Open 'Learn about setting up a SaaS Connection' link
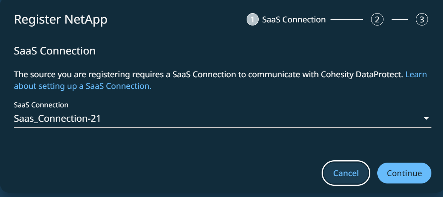 pos(82,86)
